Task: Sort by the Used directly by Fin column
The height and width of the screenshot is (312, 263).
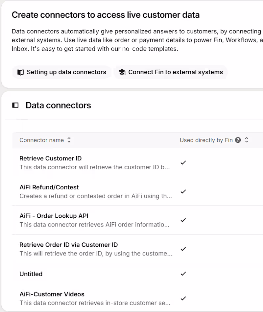Action: click(x=247, y=140)
